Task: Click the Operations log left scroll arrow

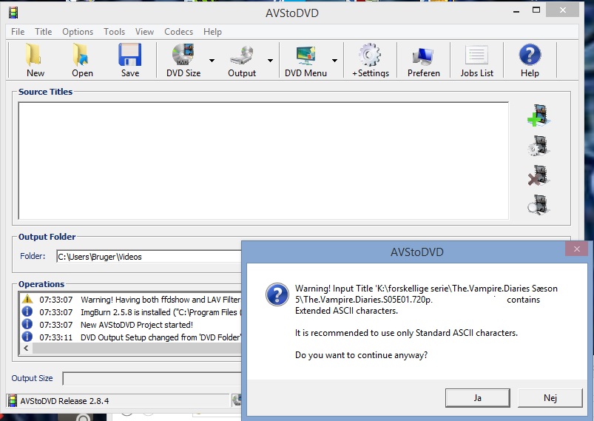Action: 26,348
